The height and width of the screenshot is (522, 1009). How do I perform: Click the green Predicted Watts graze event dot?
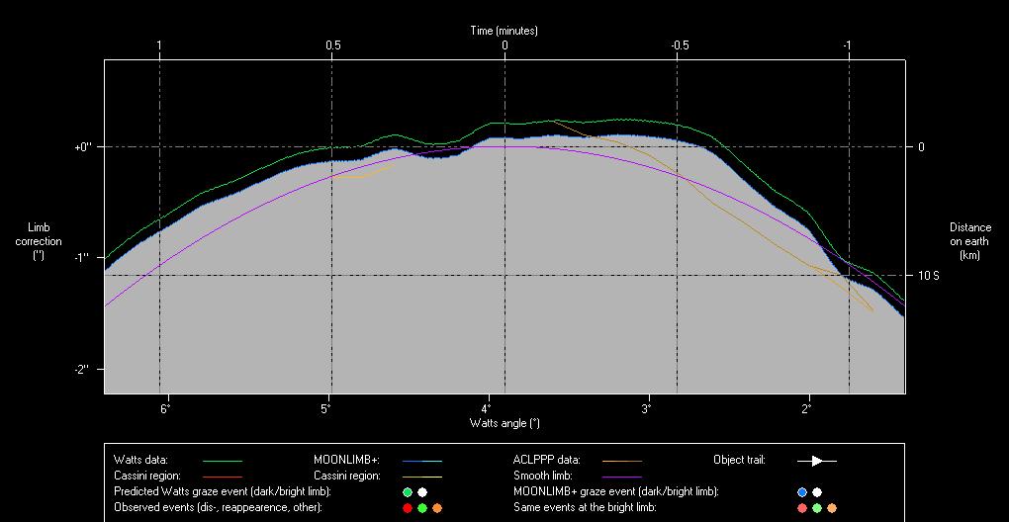tap(407, 491)
